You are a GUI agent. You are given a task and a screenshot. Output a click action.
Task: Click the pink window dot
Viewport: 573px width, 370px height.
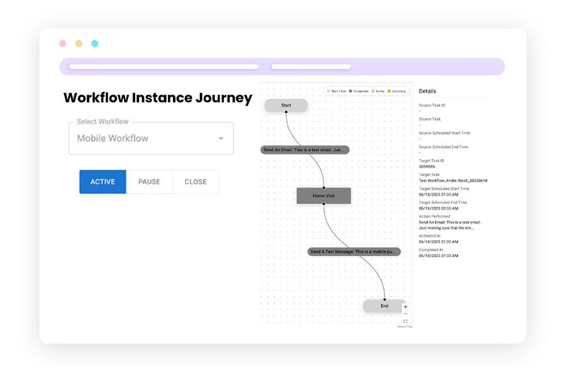(62, 43)
